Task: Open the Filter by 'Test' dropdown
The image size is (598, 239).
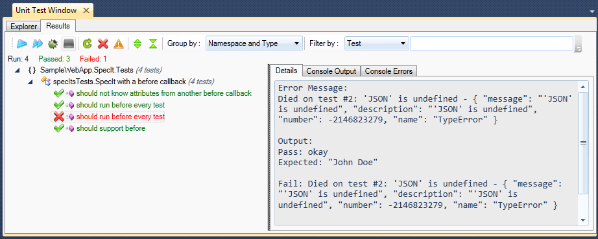Action: point(377,43)
